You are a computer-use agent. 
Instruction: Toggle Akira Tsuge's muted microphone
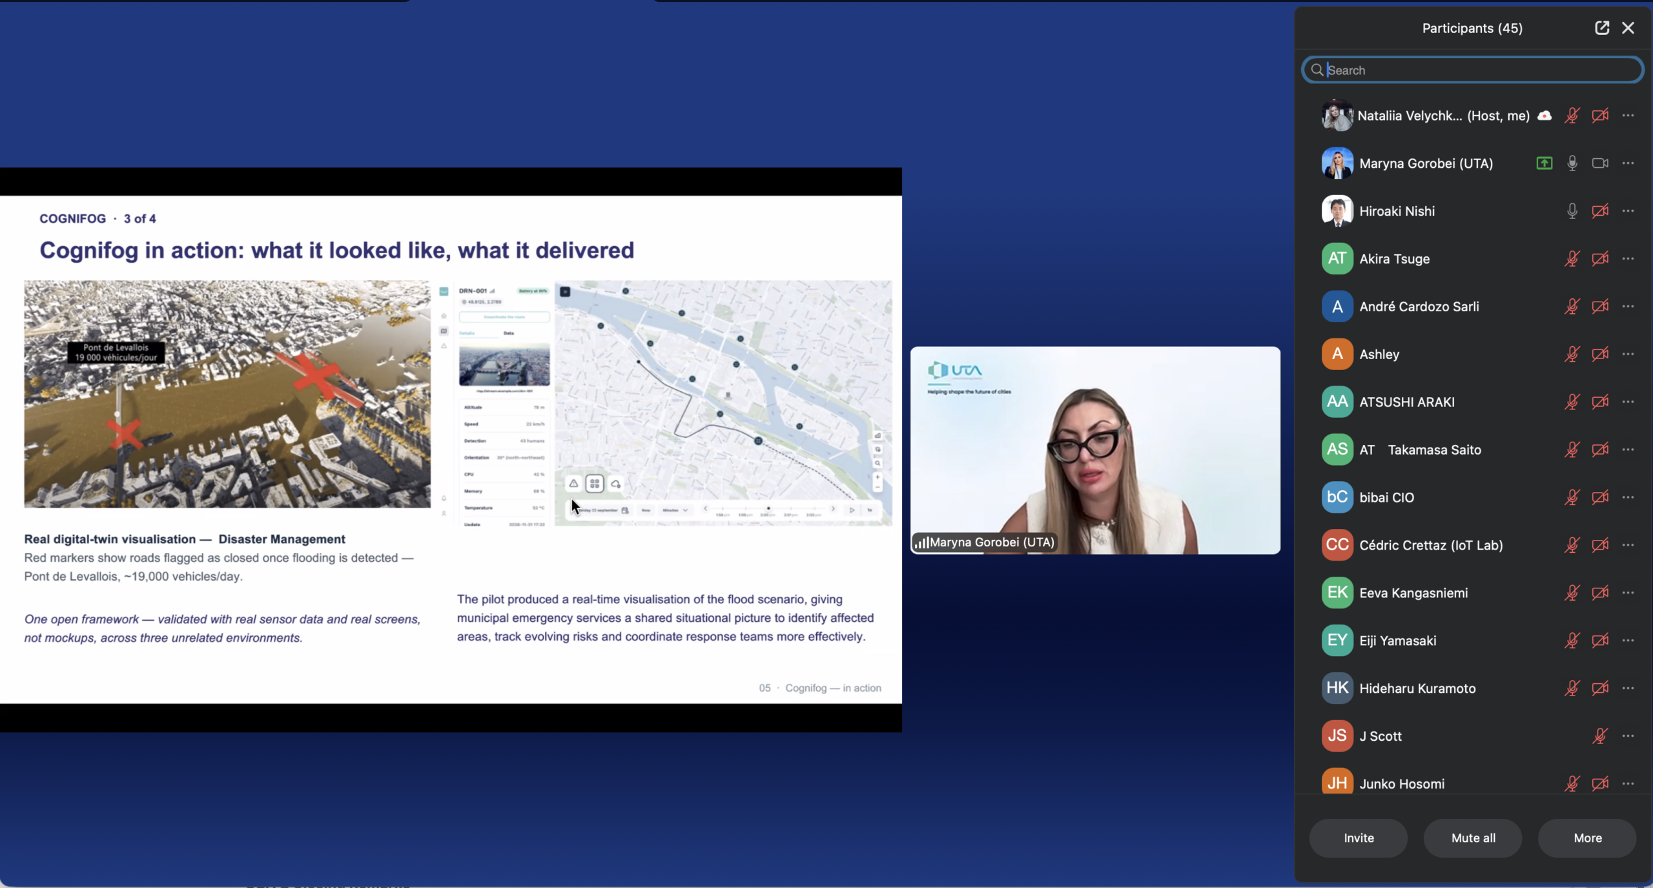pos(1572,259)
